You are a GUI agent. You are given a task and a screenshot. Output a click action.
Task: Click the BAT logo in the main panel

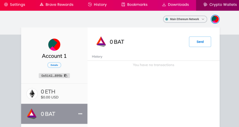coord(101,42)
